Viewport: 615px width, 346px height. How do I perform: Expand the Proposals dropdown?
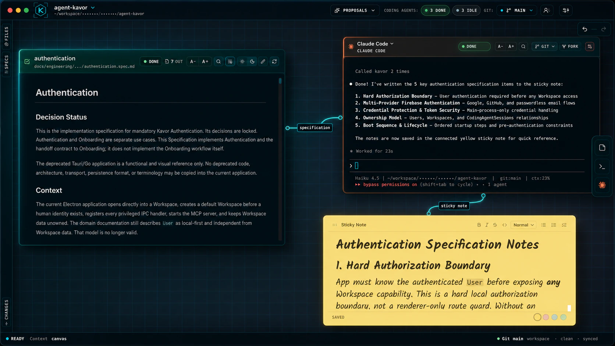click(x=355, y=10)
